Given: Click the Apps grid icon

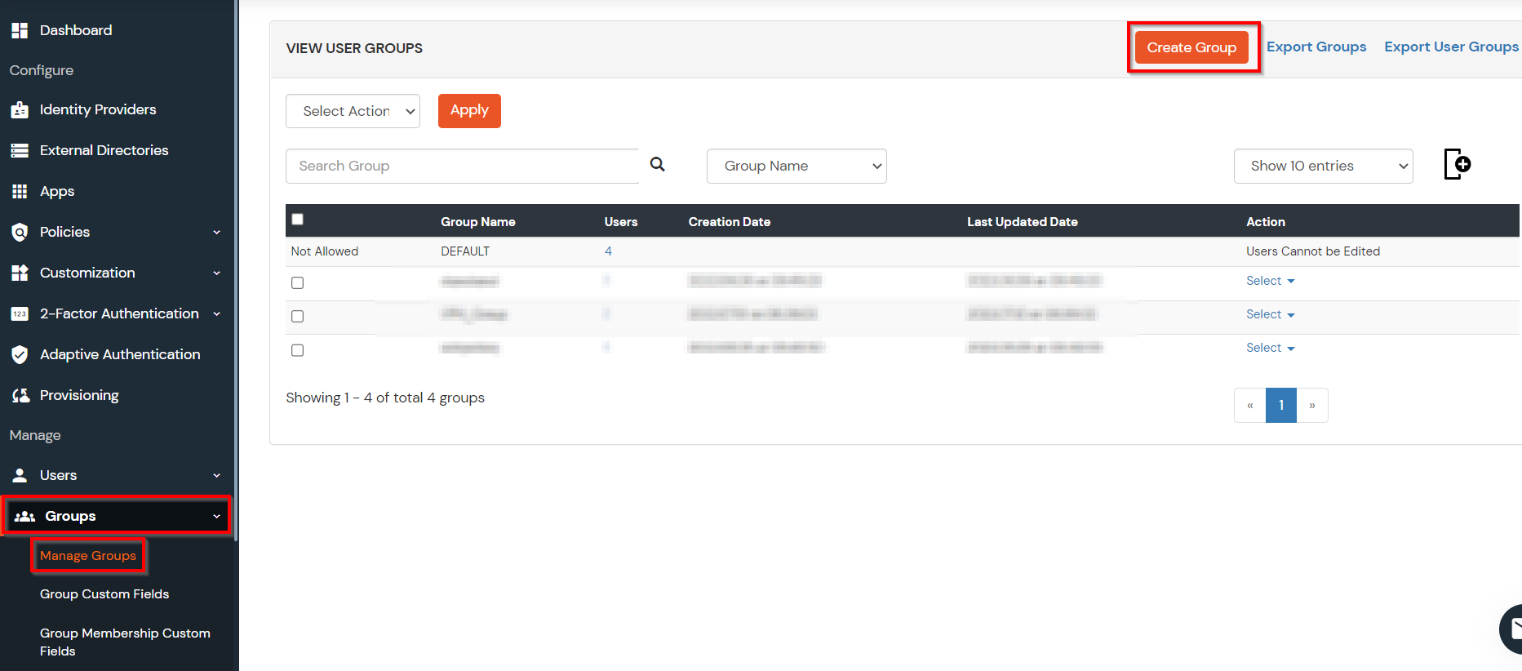Looking at the screenshot, I should 20,191.
